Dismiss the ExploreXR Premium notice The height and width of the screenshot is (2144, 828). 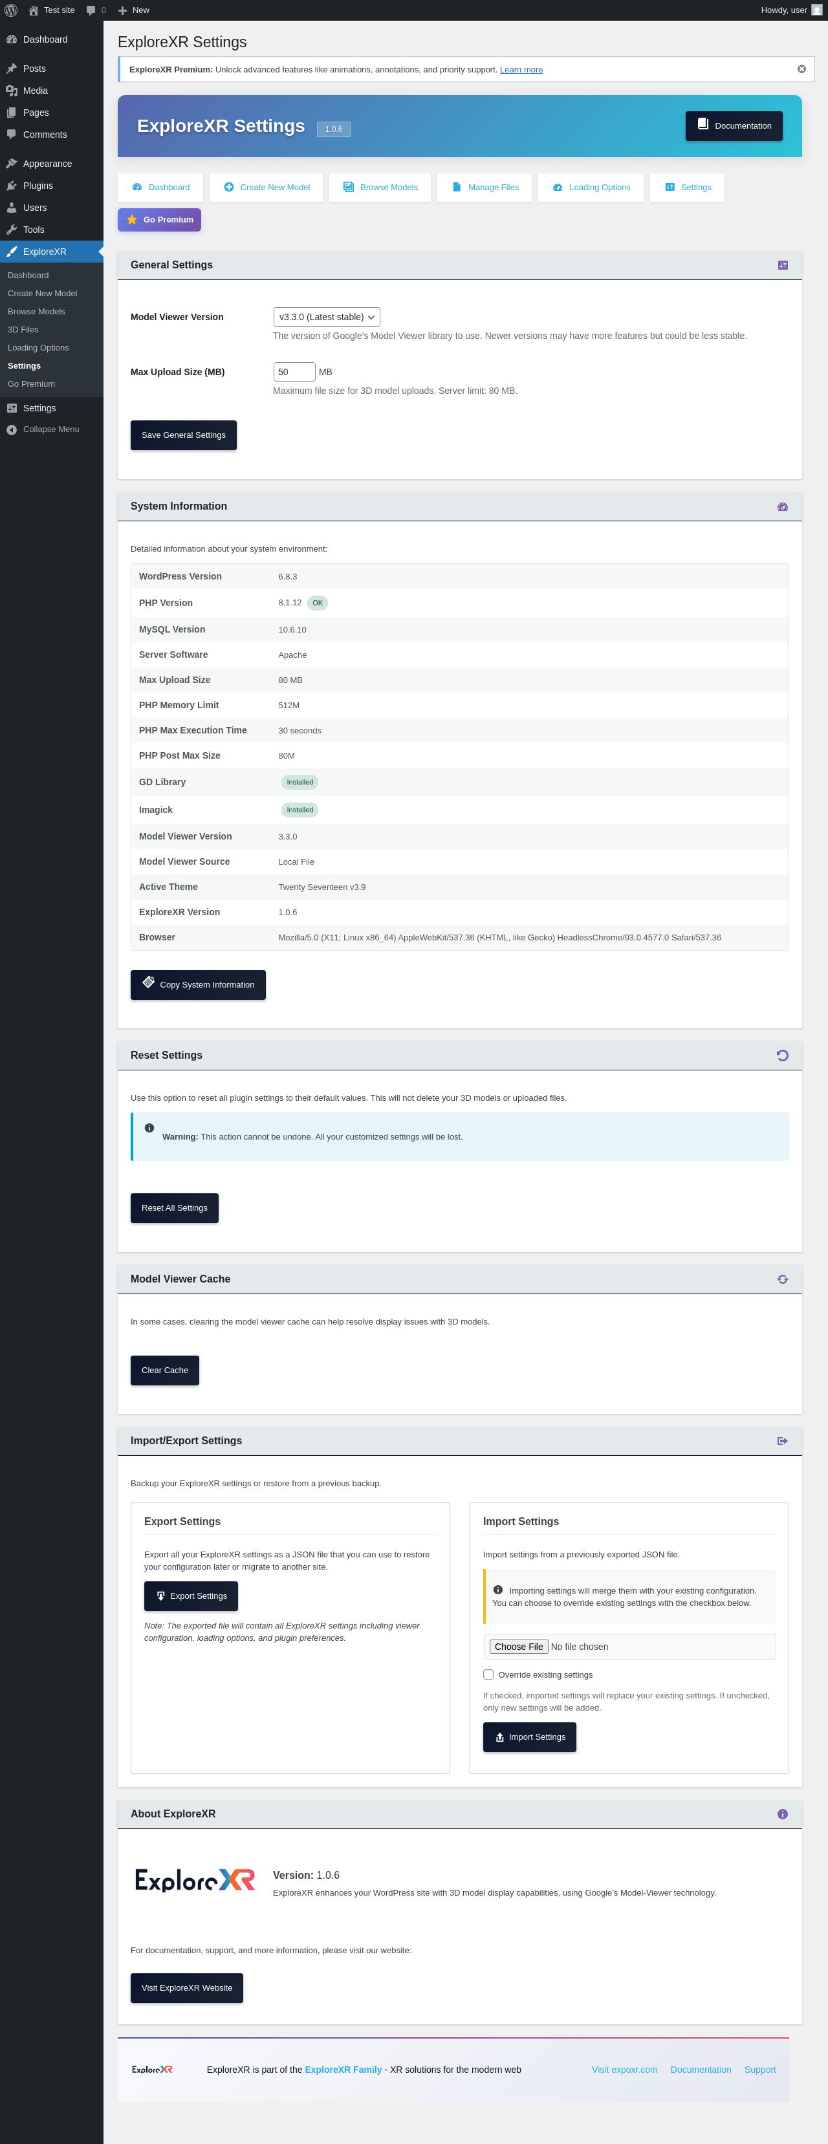pyautogui.click(x=801, y=69)
